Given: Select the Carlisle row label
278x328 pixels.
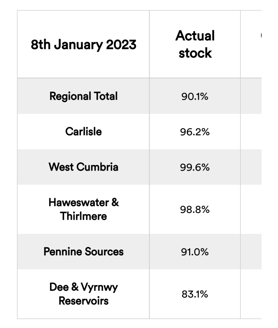Looking at the screenshot, I should click(83, 131).
